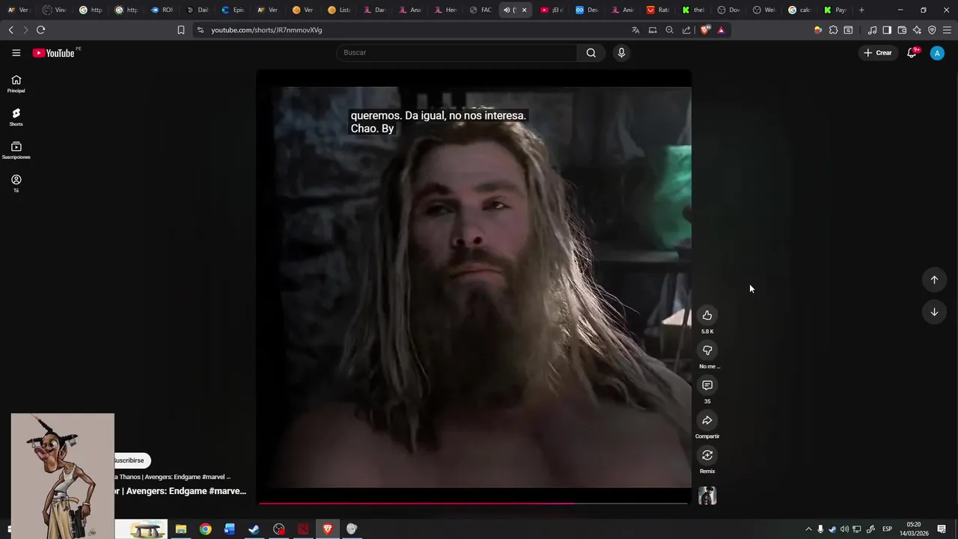Open Windows notification center

tap(942, 529)
